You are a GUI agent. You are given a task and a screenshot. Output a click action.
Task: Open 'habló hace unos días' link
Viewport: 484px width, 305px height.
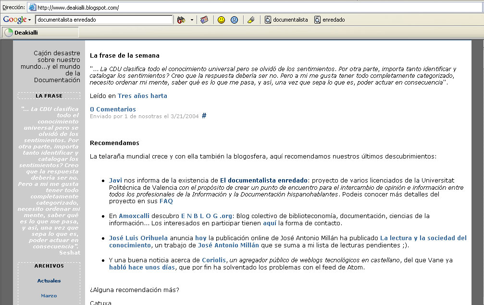click(142, 268)
